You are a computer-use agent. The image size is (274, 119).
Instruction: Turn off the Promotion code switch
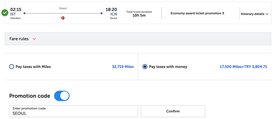pyautogui.click(x=62, y=96)
